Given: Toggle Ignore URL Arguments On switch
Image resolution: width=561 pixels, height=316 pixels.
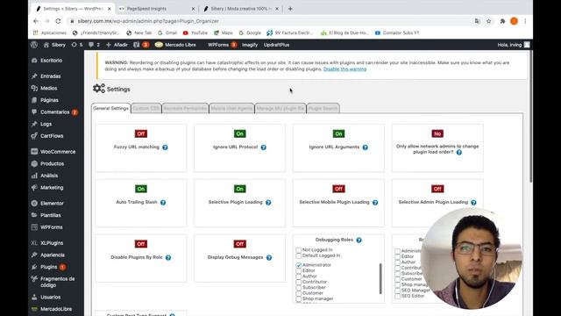Looking at the screenshot, I should click(338, 134).
